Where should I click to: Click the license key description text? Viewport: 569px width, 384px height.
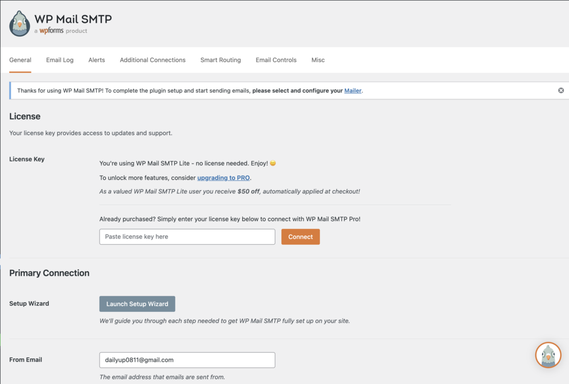click(90, 133)
